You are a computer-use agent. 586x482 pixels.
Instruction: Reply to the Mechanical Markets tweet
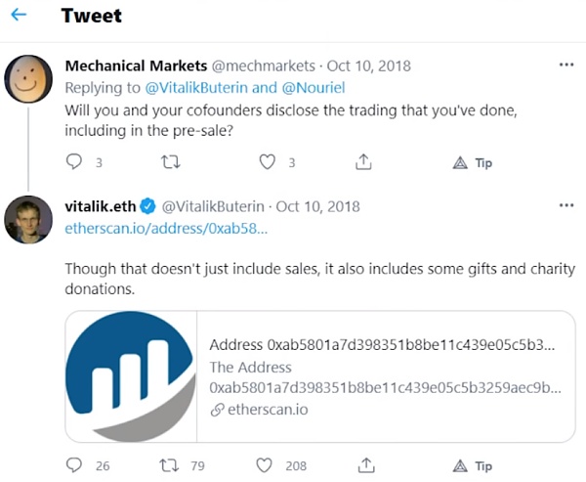click(74, 162)
